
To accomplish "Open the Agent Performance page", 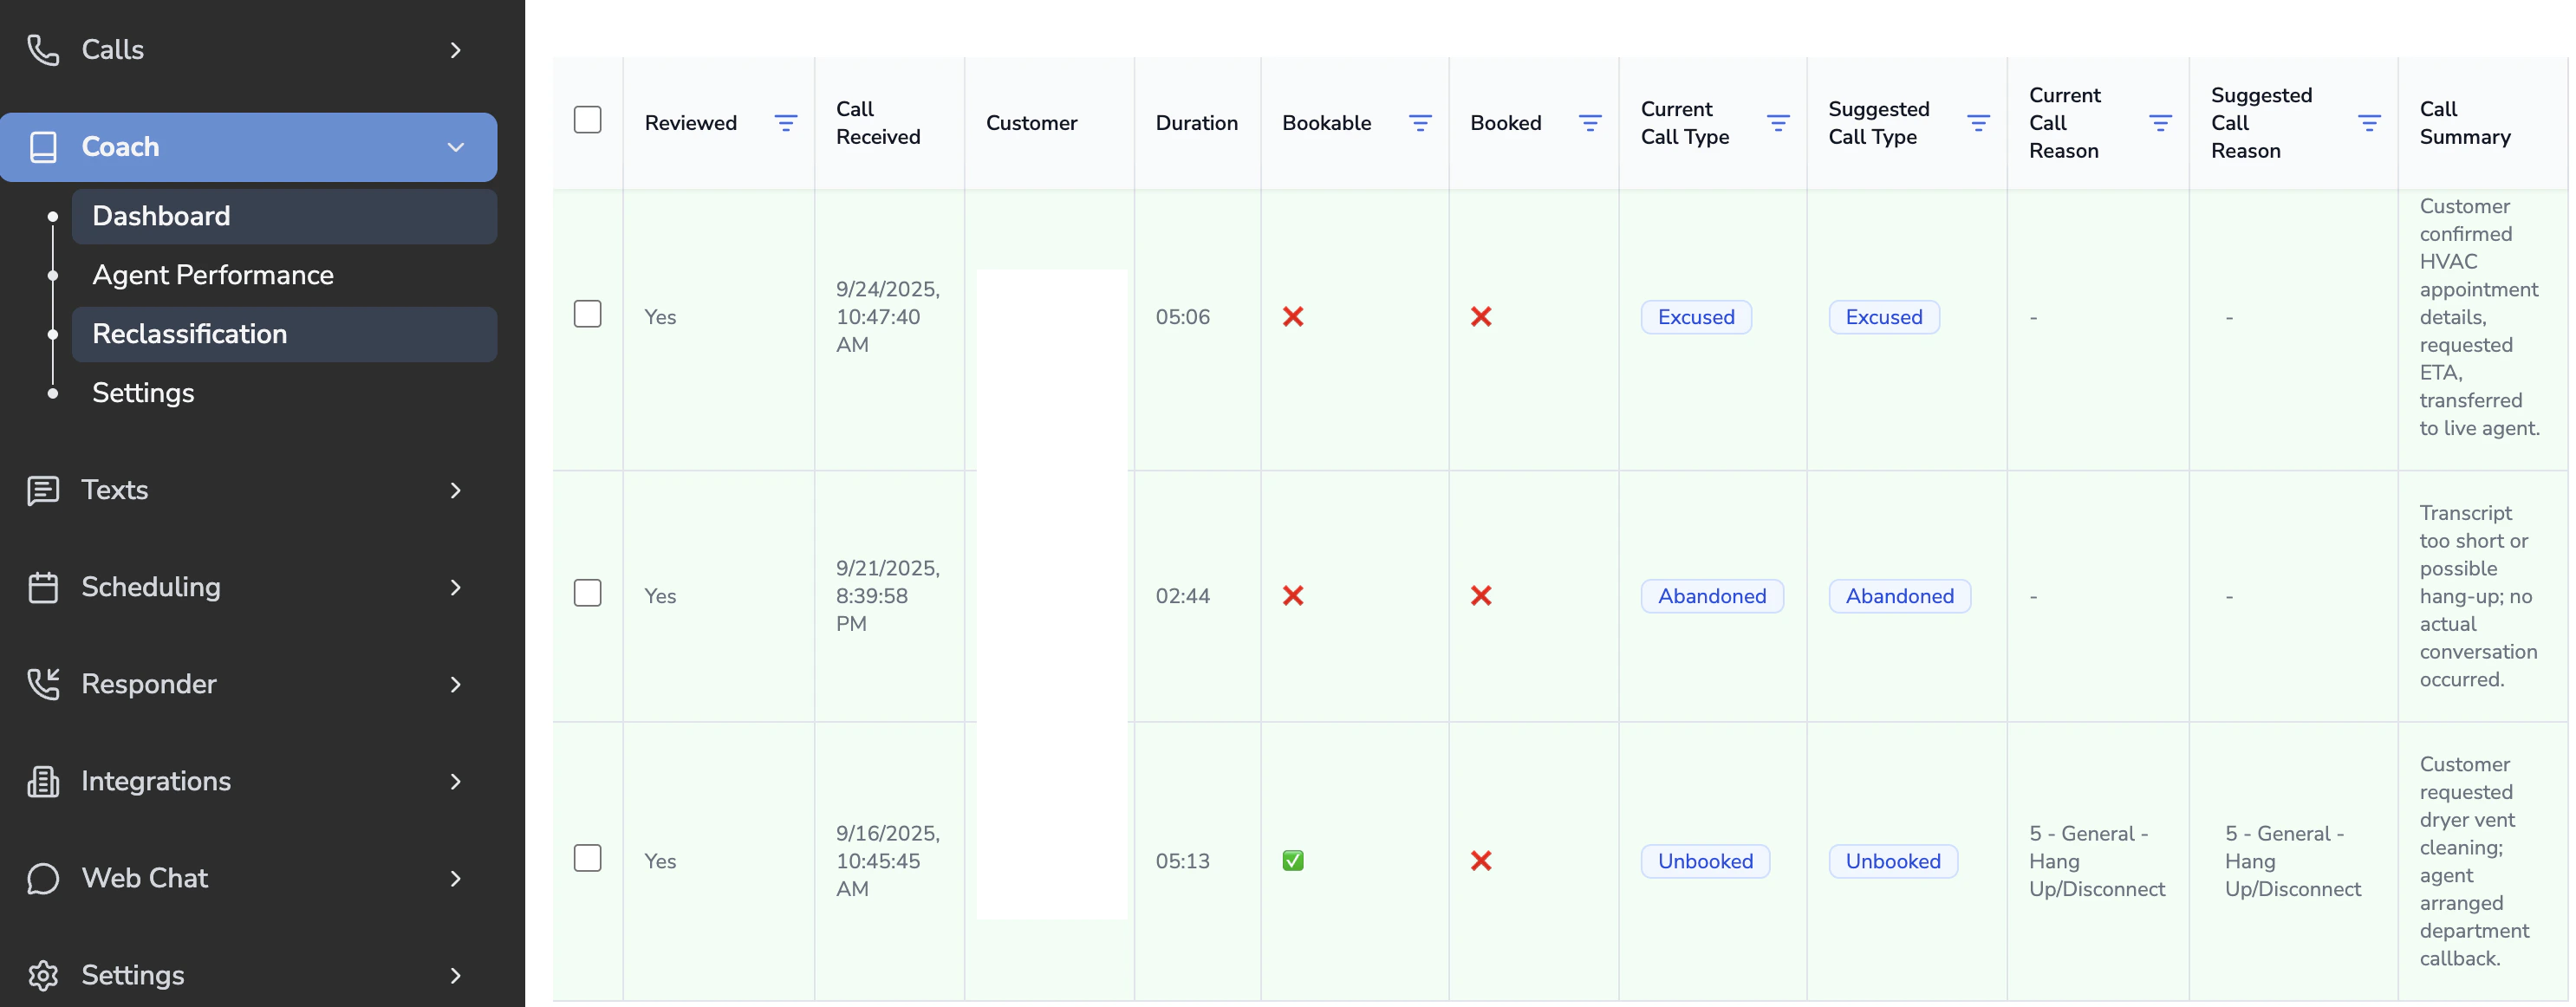I will pyautogui.click(x=213, y=275).
